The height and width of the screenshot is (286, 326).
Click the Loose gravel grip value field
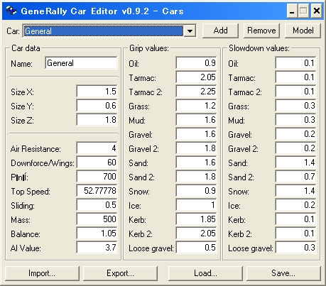click(196, 248)
